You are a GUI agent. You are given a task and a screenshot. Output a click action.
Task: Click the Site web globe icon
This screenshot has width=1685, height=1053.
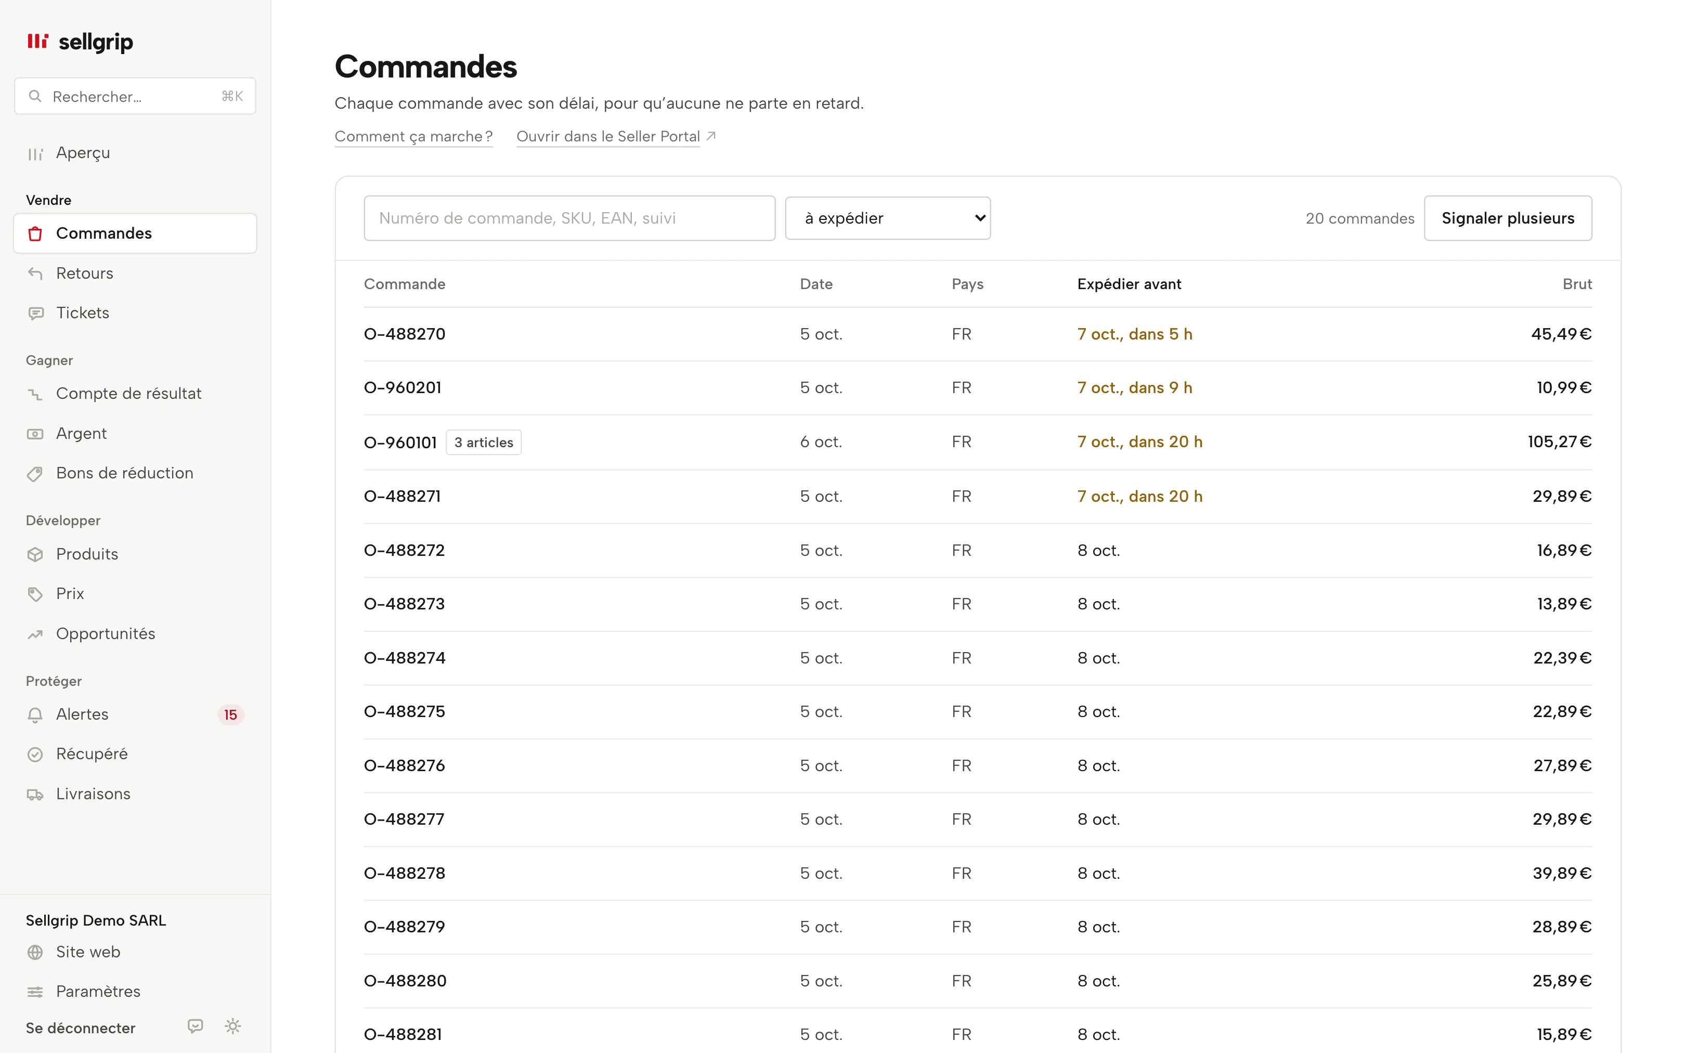pos(35,952)
